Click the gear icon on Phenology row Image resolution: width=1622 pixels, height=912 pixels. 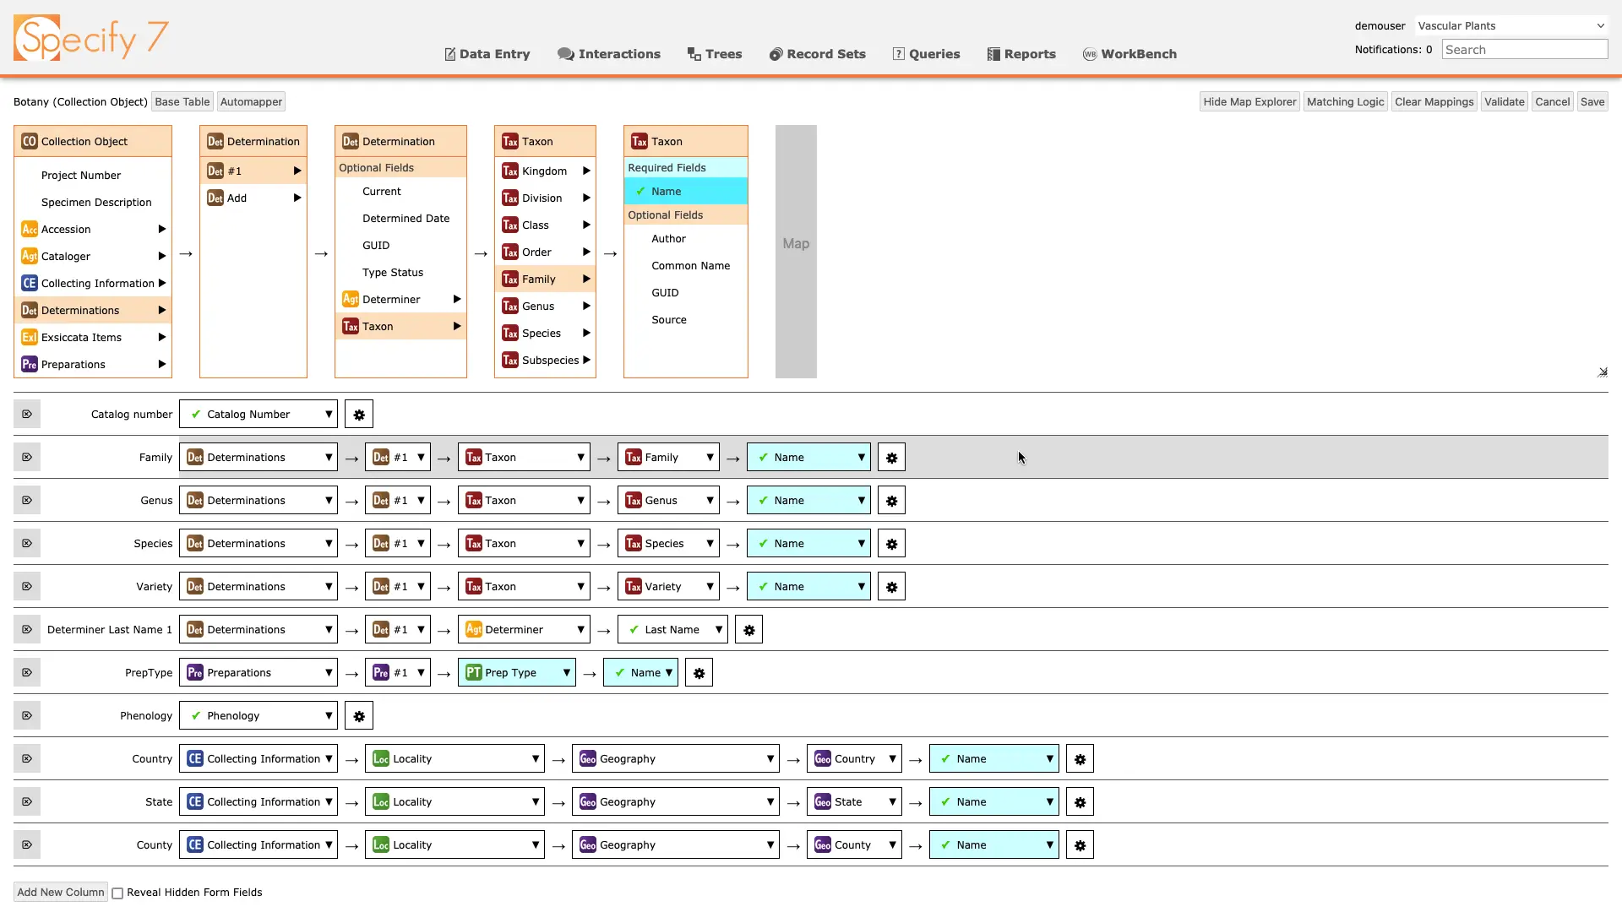pyautogui.click(x=359, y=716)
